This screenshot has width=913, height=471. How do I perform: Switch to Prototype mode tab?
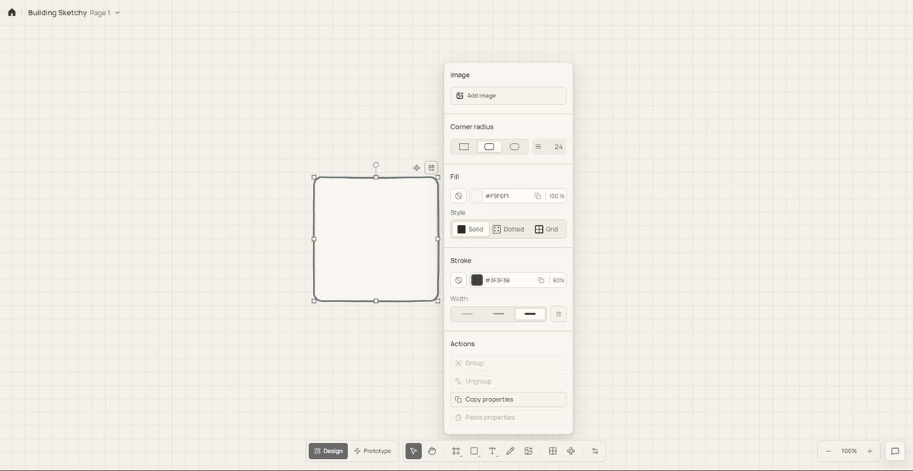pos(372,451)
